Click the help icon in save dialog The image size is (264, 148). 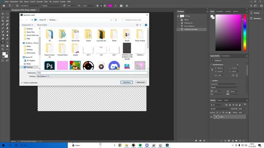146,25
